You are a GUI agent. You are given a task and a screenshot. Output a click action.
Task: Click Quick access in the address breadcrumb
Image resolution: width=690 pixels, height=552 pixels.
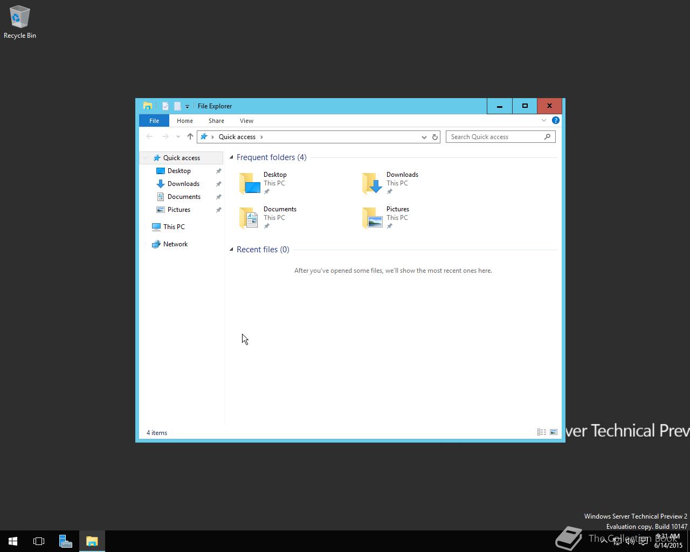coord(237,137)
